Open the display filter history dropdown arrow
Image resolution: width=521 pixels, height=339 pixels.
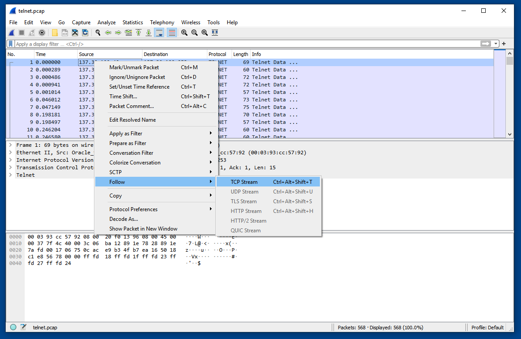click(496, 44)
